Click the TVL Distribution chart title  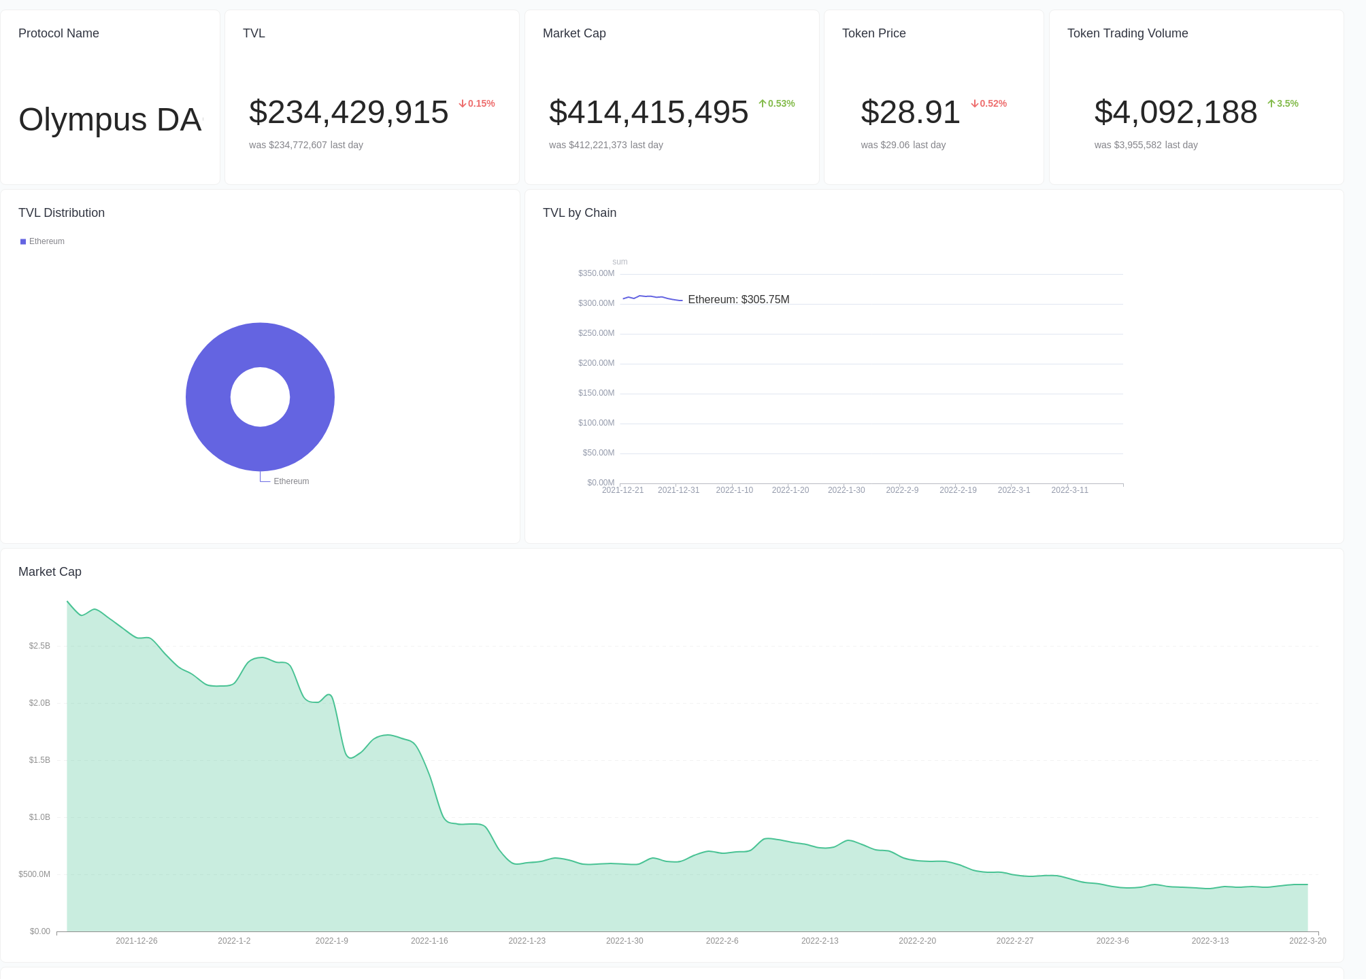coord(61,213)
